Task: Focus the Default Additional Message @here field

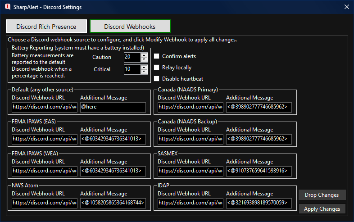Action: (x=113, y=107)
